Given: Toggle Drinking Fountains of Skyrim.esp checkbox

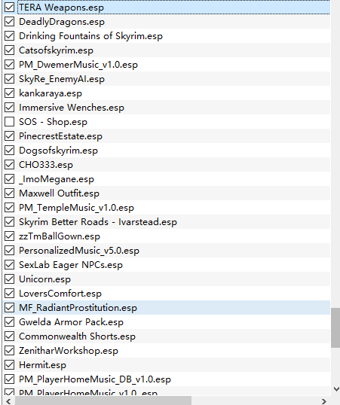Looking at the screenshot, I should pos(10,36).
